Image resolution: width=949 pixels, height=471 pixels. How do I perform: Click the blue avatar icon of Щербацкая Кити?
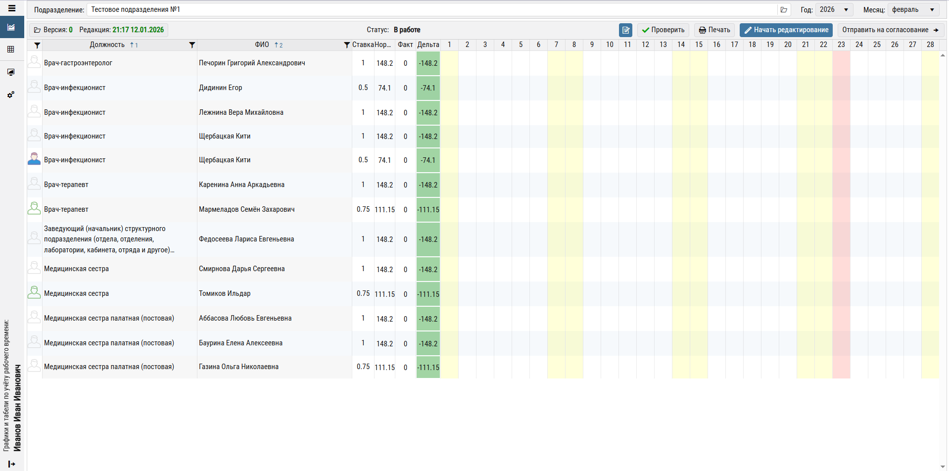click(34, 160)
